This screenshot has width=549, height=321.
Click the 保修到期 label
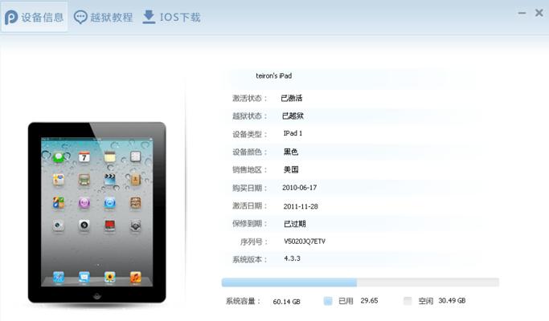pyautogui.click(x=250, y=223)
